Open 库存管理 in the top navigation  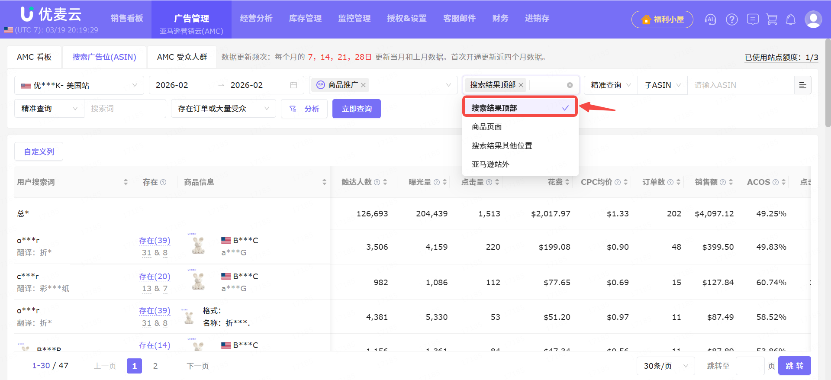pos(305,19)
